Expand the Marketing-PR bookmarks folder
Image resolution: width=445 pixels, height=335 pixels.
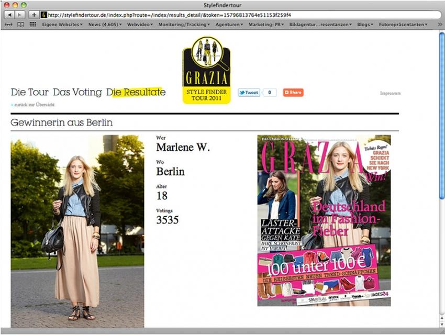pyautogui.click(x=266, y=25)
